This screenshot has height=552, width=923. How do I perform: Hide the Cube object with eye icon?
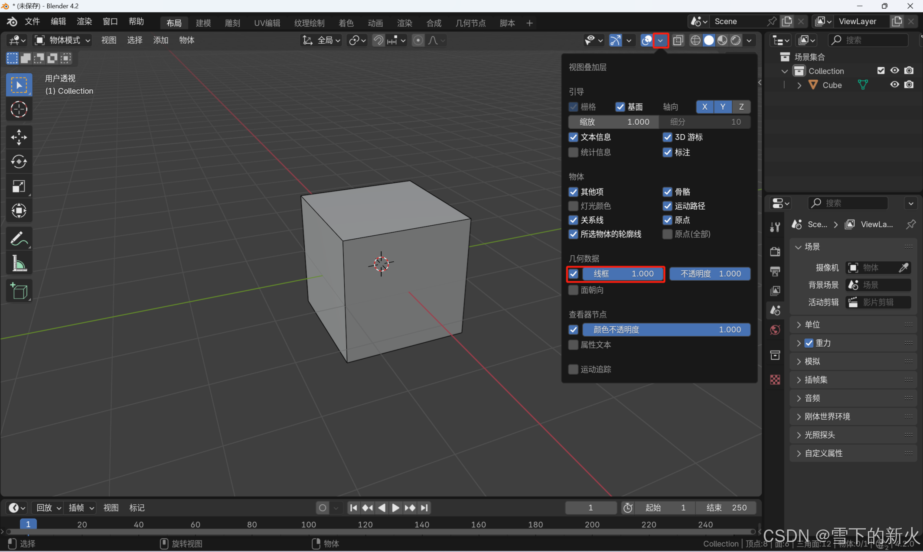pos(894,85)
